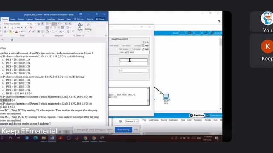The width and height of the screenshot is (273, 153).
Task: Expand the Paragraph group dialog launcher
Action: (74, 35)
